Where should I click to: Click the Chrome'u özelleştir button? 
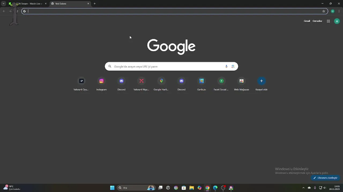pos(325,178)
